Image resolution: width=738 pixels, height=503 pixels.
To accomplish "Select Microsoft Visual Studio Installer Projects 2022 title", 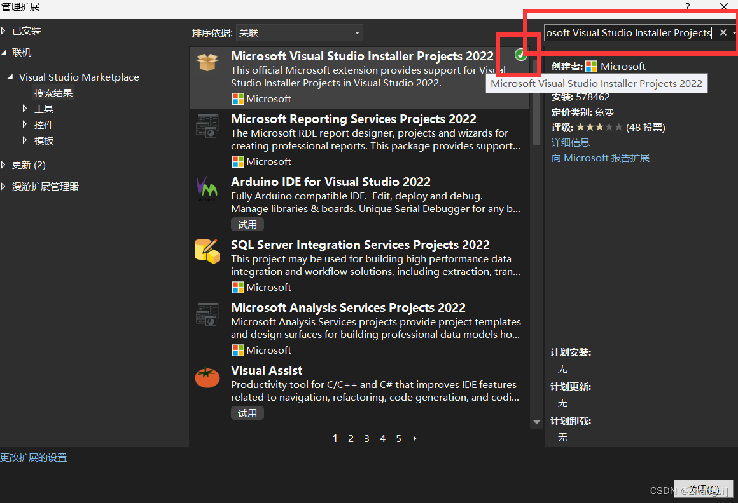I will [362, 56].
